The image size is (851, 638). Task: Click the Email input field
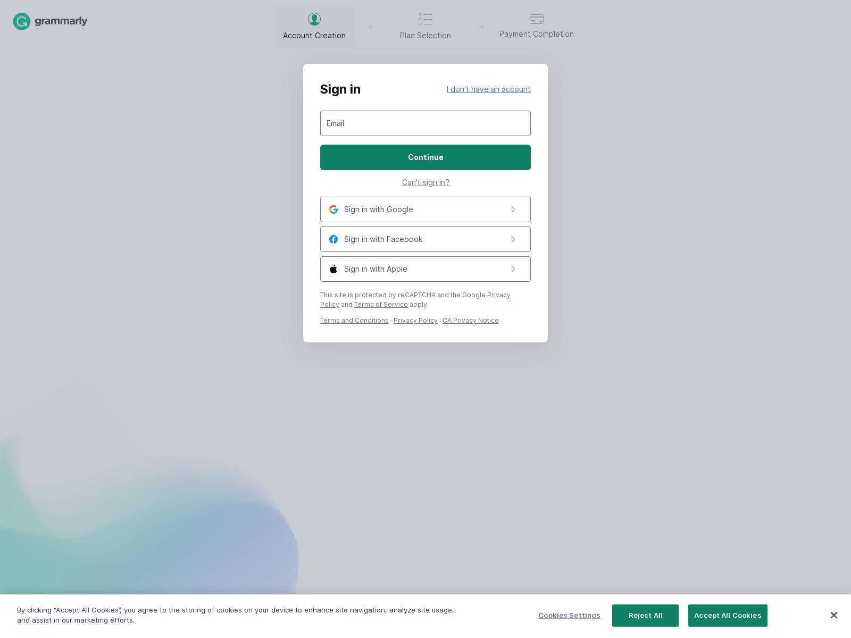(425, 123)
